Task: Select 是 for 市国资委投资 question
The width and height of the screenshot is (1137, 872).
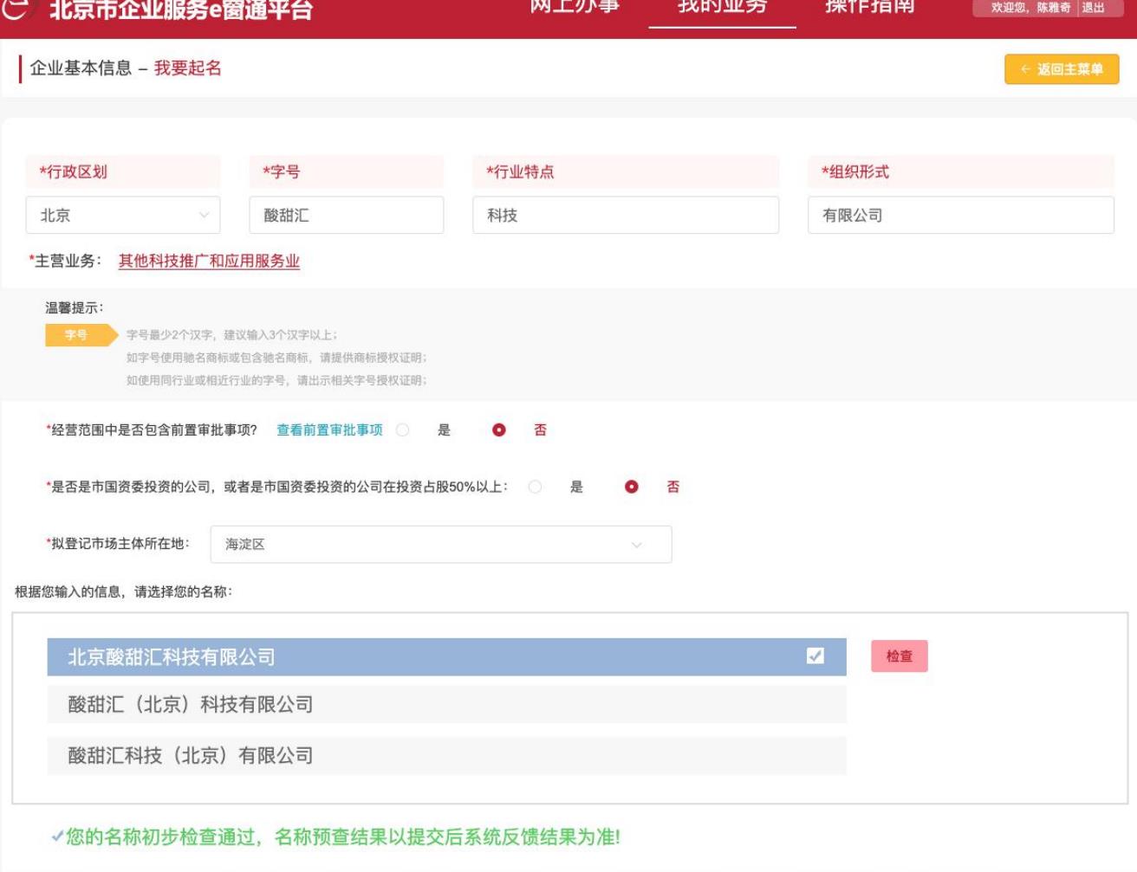Action: point(536,488)
